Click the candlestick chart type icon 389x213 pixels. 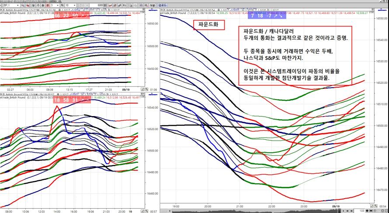(115, 5)
